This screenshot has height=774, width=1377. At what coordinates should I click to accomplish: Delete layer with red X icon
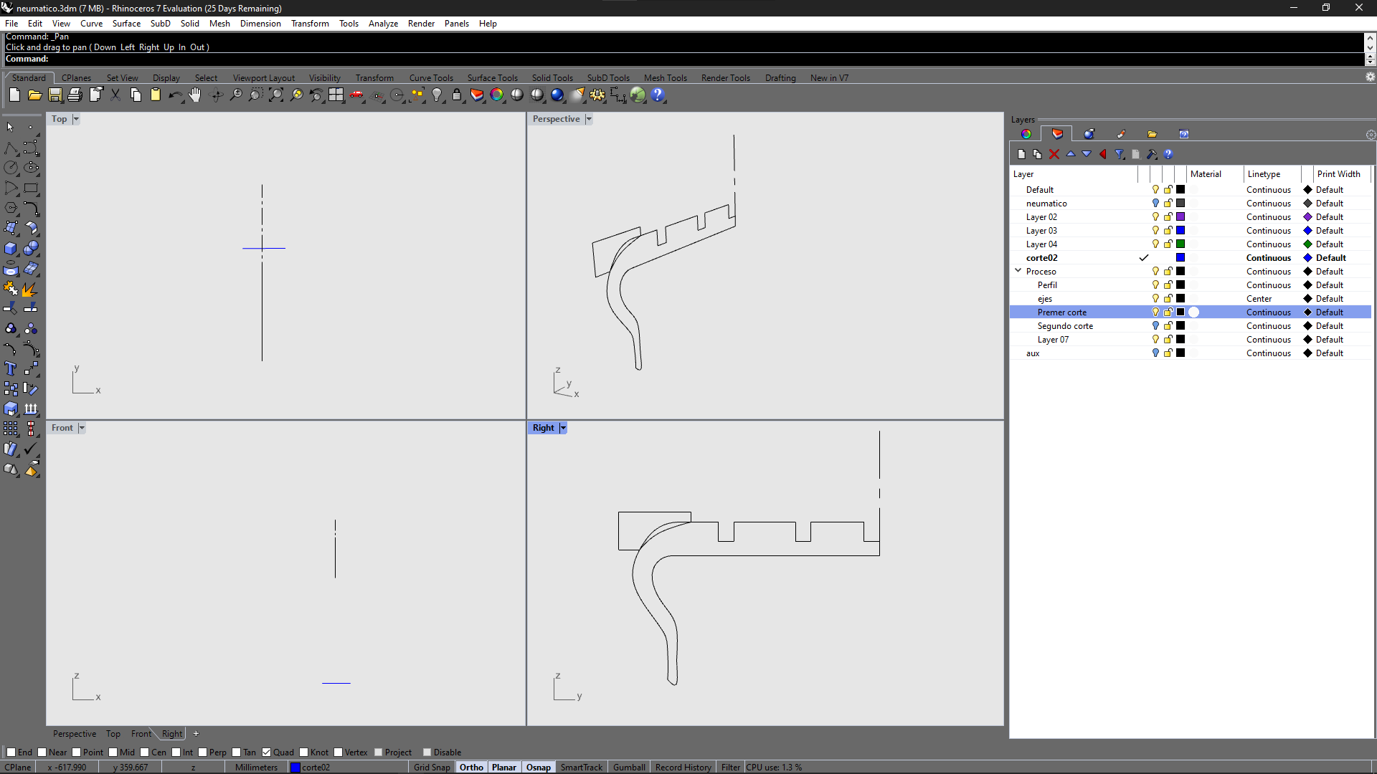1054,154
